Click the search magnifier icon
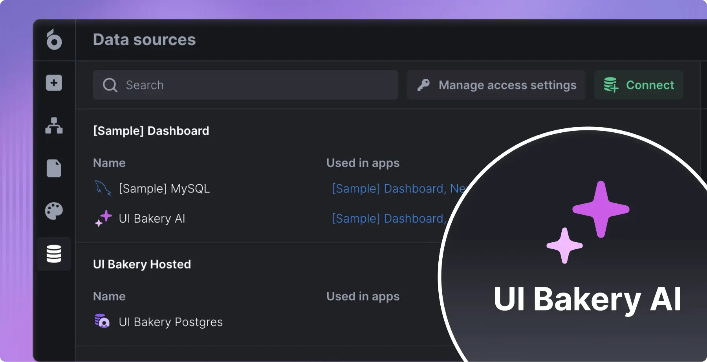The height and width of the screenshot is (362, 707). [x=110, y=85]
